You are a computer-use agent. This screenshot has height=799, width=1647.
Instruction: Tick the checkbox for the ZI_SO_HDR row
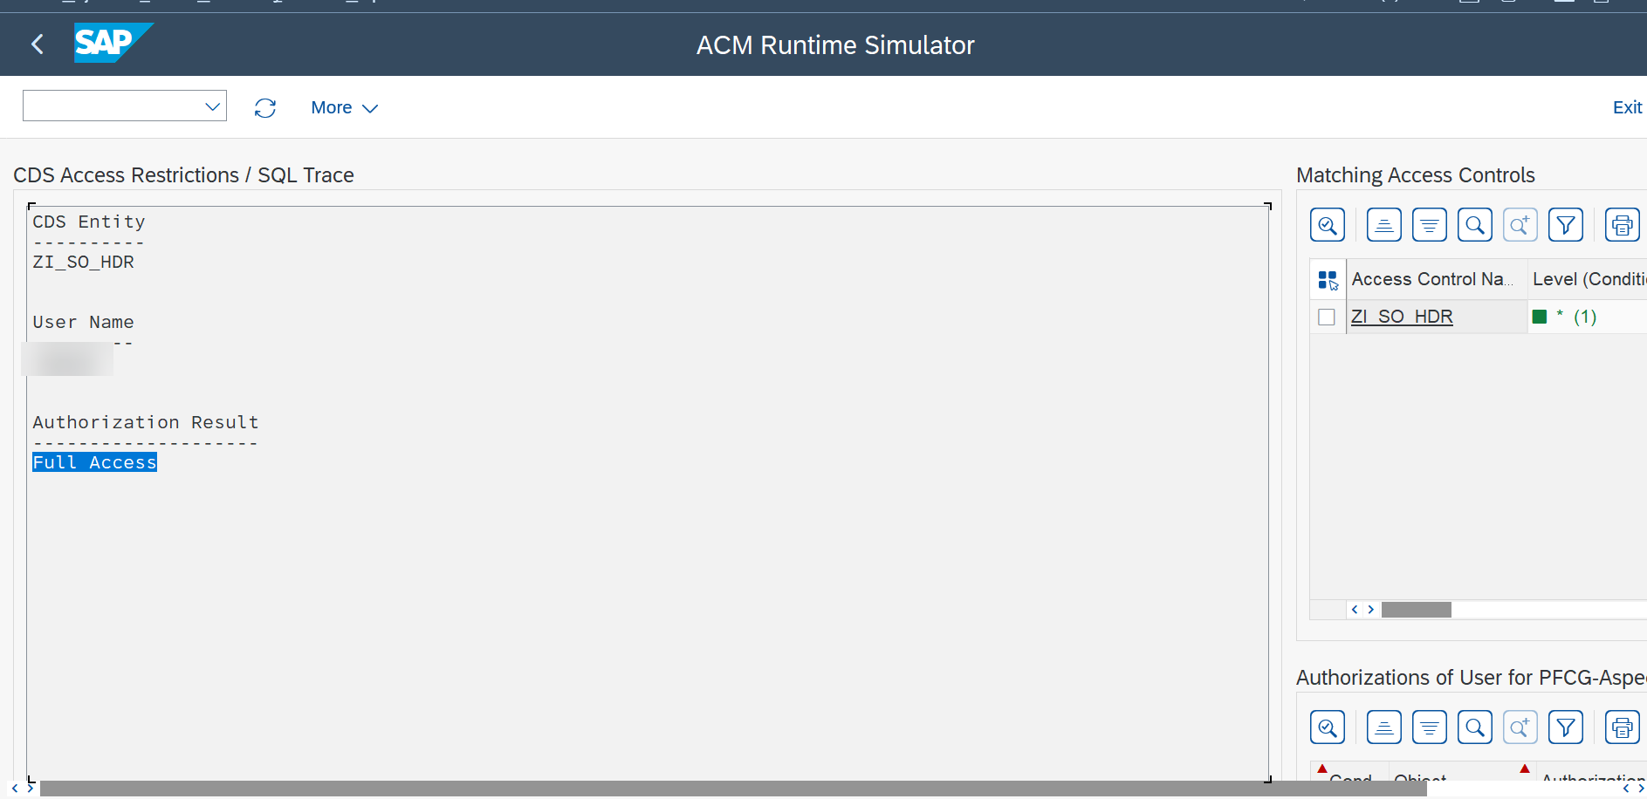[x=1327, y=317]
